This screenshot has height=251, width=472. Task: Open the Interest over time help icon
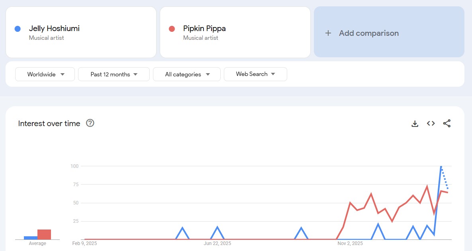click(x=90, y=123)
